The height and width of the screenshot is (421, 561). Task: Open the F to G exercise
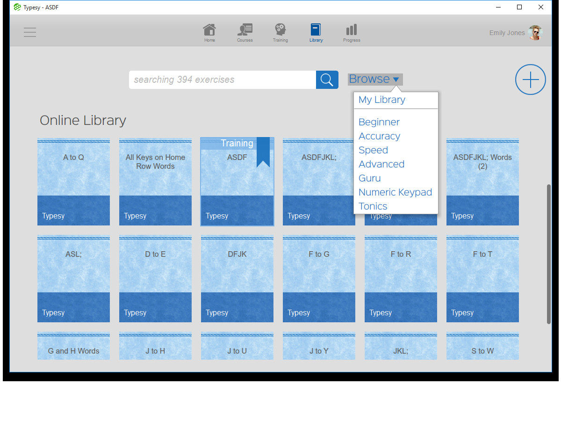[319, 279]
